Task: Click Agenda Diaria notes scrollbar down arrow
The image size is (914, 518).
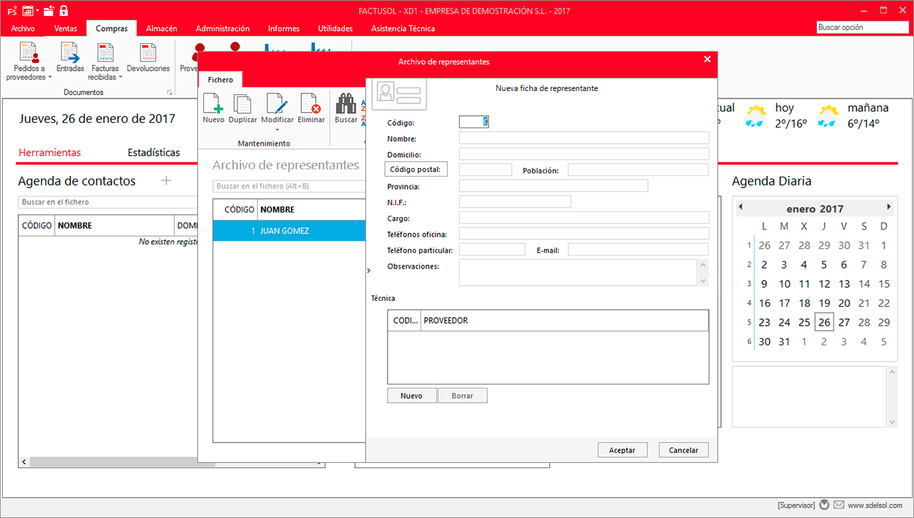Action: point(892,422)
